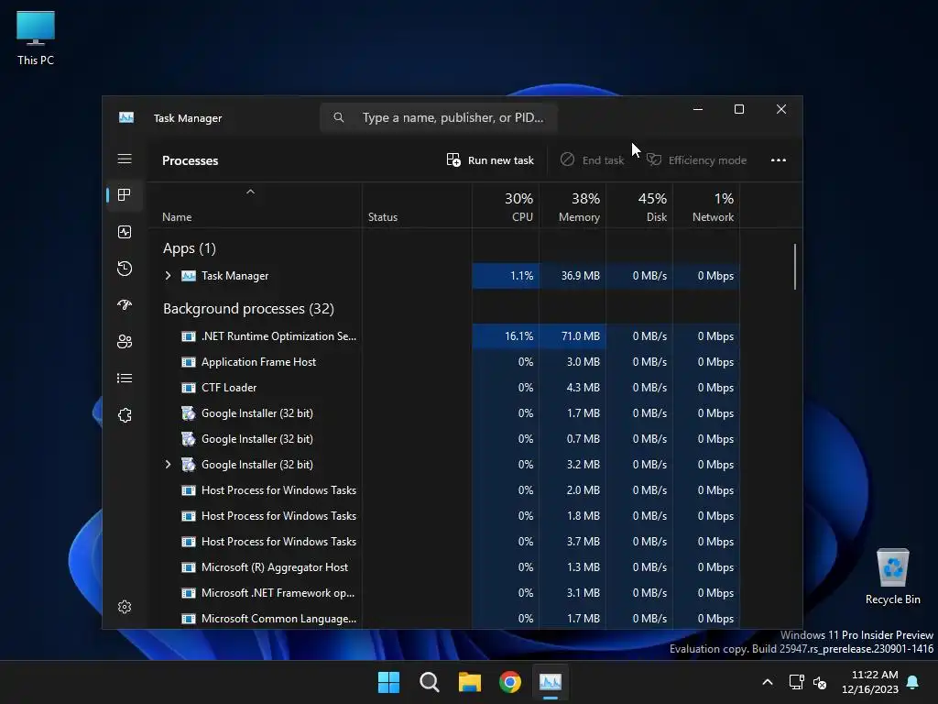This screenshot has width=938, height=704.
Task: Open File Explorer from the taskbar
Action: (x=470, y=682)
